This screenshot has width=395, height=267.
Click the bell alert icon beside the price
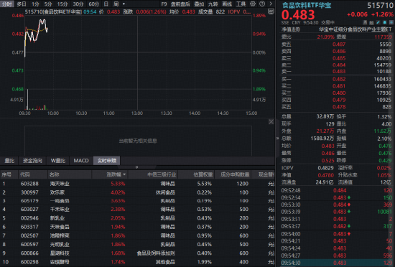[385, 22]
